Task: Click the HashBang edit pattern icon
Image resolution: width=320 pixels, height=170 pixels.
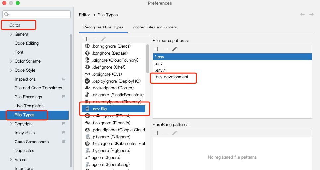Action: click(x=174, y=133)
